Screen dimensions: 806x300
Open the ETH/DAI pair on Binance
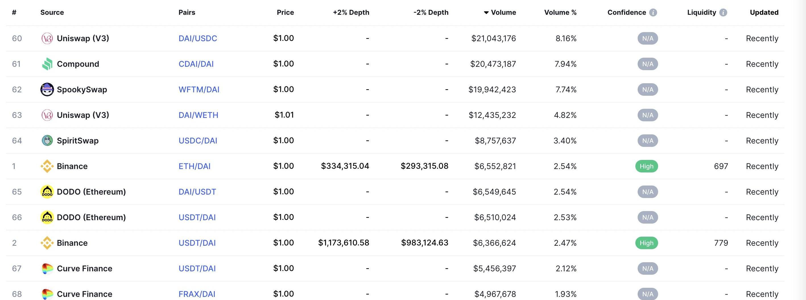195,166
